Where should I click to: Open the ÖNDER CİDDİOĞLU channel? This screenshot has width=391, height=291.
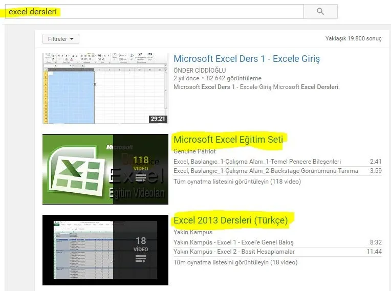click(x=200, y=71)
